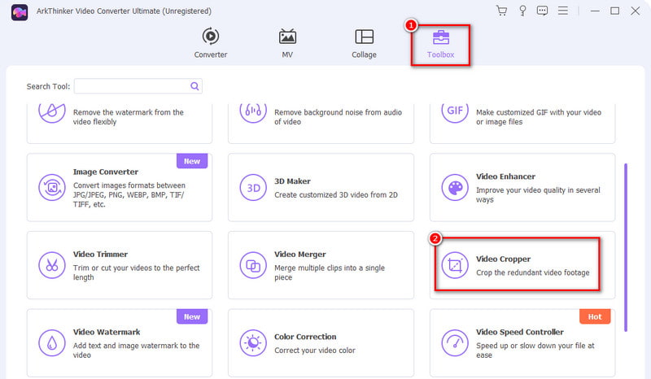651x379 pixels.
Task: Open Image Converter tool title
Action: click(106, 172)
